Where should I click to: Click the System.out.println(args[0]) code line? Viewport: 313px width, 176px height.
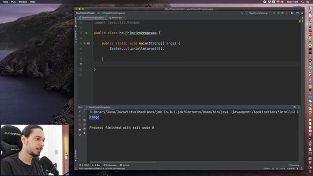(137, 48)
